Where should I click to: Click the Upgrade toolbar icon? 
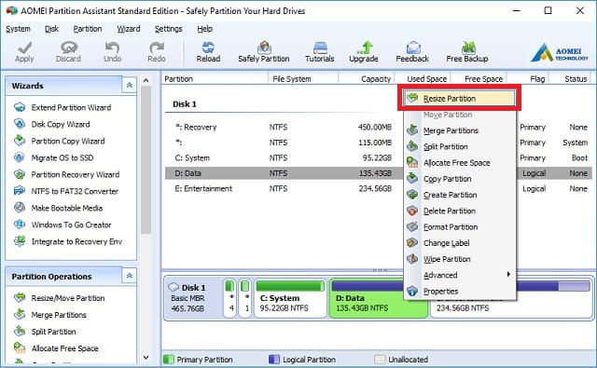[x=365, y=48]
